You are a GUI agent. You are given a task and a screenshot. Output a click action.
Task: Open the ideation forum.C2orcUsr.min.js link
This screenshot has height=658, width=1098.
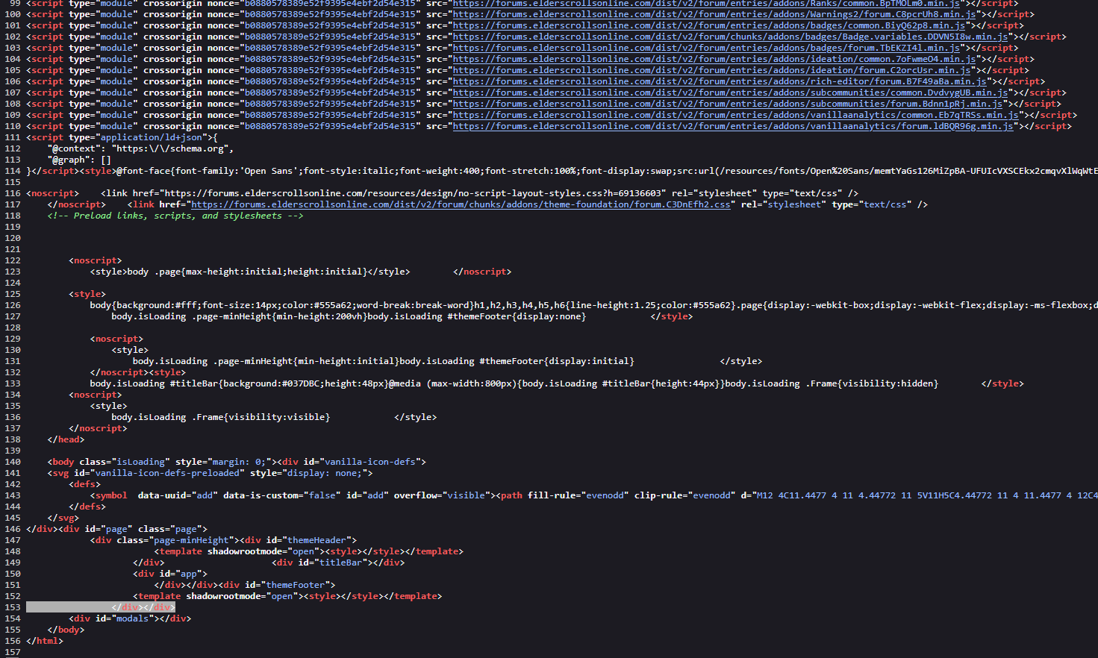tap(711, 70)
